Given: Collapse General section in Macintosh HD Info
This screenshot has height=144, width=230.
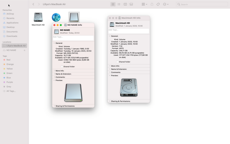Looking at the screenshot, I should (110, 36).
